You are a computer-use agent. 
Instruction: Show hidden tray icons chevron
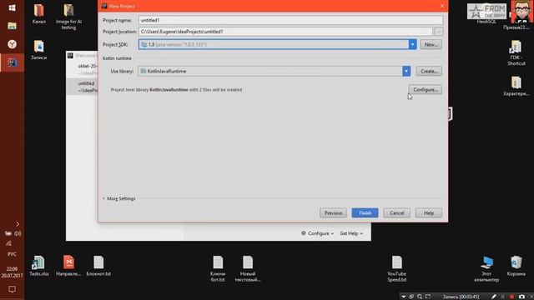coord(18,224)
